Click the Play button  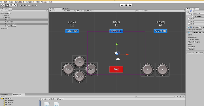coord(122,5)
